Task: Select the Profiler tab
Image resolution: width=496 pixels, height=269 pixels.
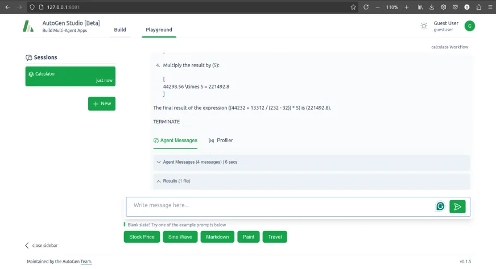Action: 221,140
